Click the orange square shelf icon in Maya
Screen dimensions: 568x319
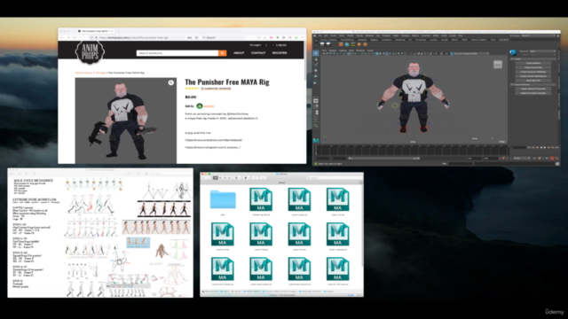coord(341,44)
